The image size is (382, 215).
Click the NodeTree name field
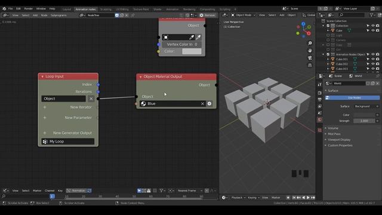tap(100, 16)
